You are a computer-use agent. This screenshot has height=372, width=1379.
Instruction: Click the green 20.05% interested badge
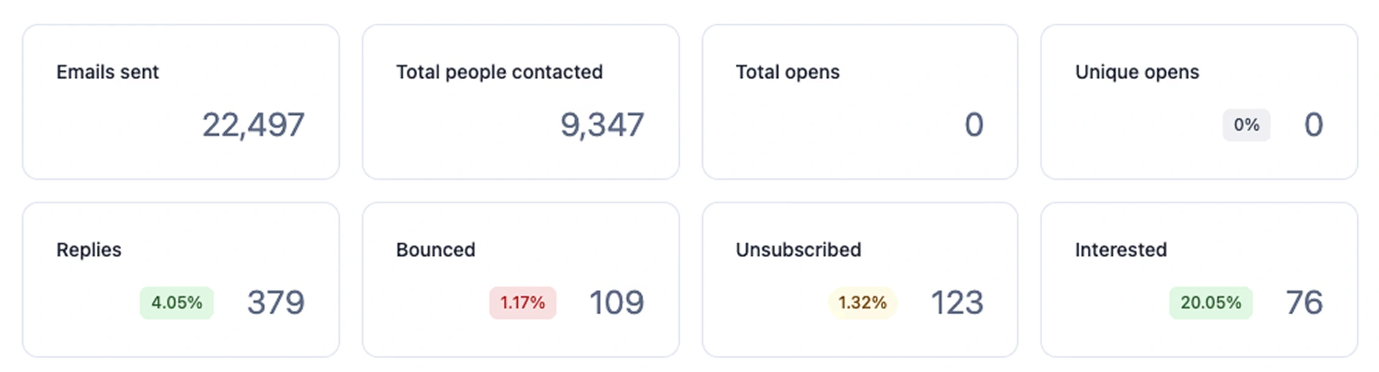[x=1210, y=303]
